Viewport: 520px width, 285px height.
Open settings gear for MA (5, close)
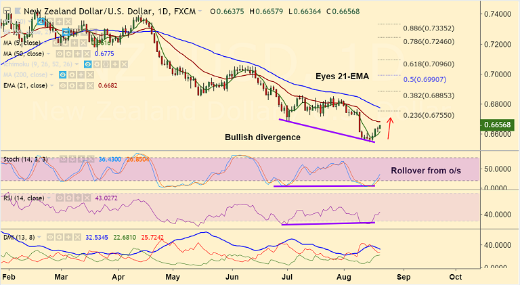65,43
